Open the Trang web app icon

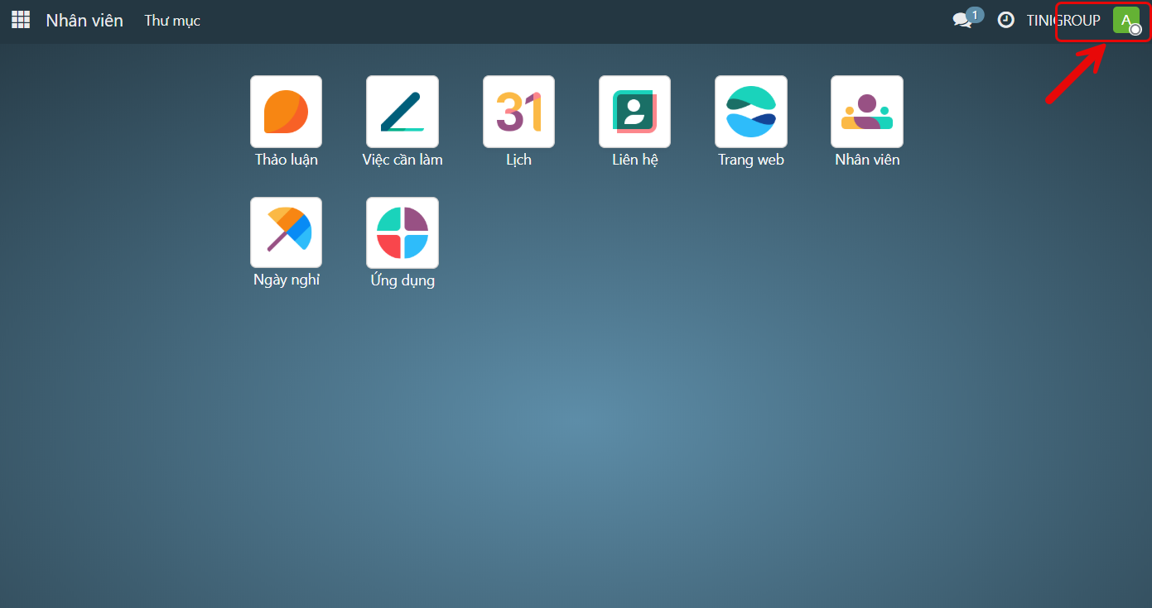coord(751,112)
